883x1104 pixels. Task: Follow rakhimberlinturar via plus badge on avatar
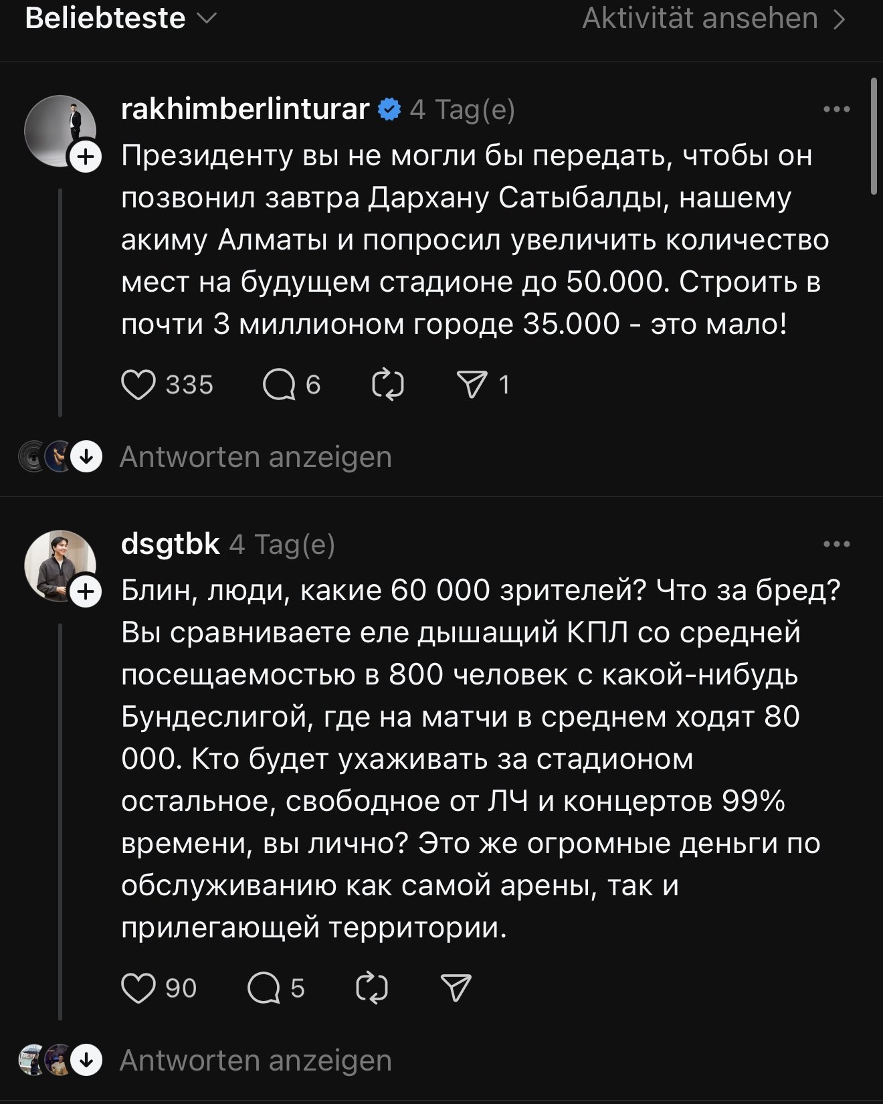click(86, 158)
